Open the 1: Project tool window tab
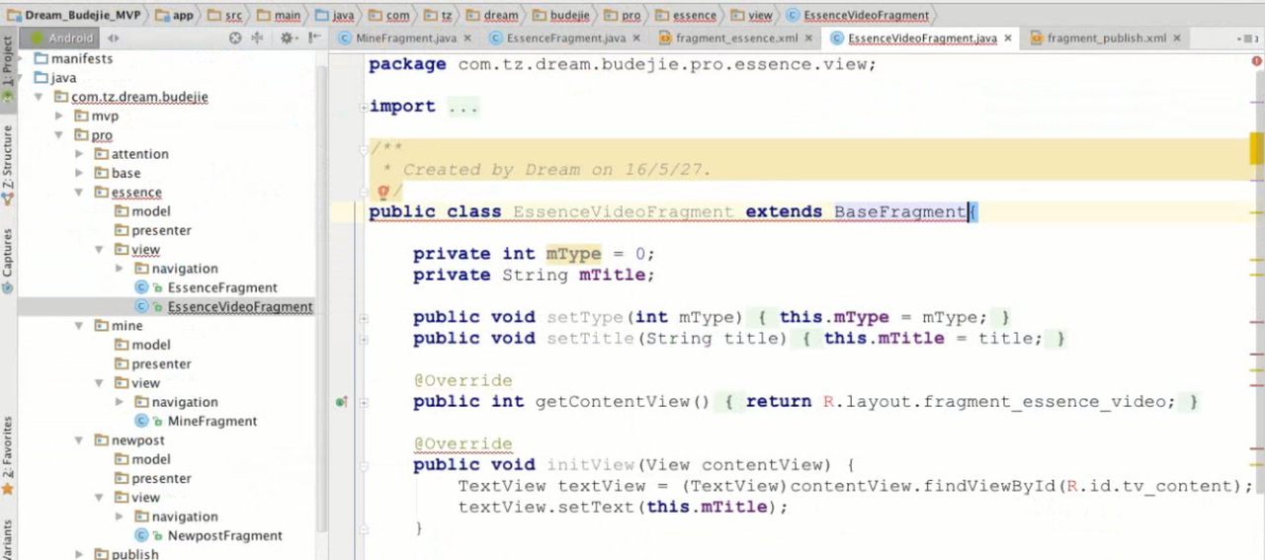1265x560 pixels. [x=8, y=68]
